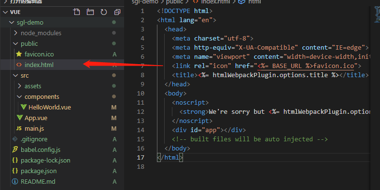This screenshot has width=380, height=190.
Task: Select the node_modules folder label
Action: point(41,33)
